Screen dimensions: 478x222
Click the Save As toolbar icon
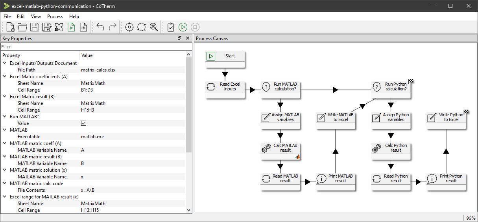click(47, 27)
